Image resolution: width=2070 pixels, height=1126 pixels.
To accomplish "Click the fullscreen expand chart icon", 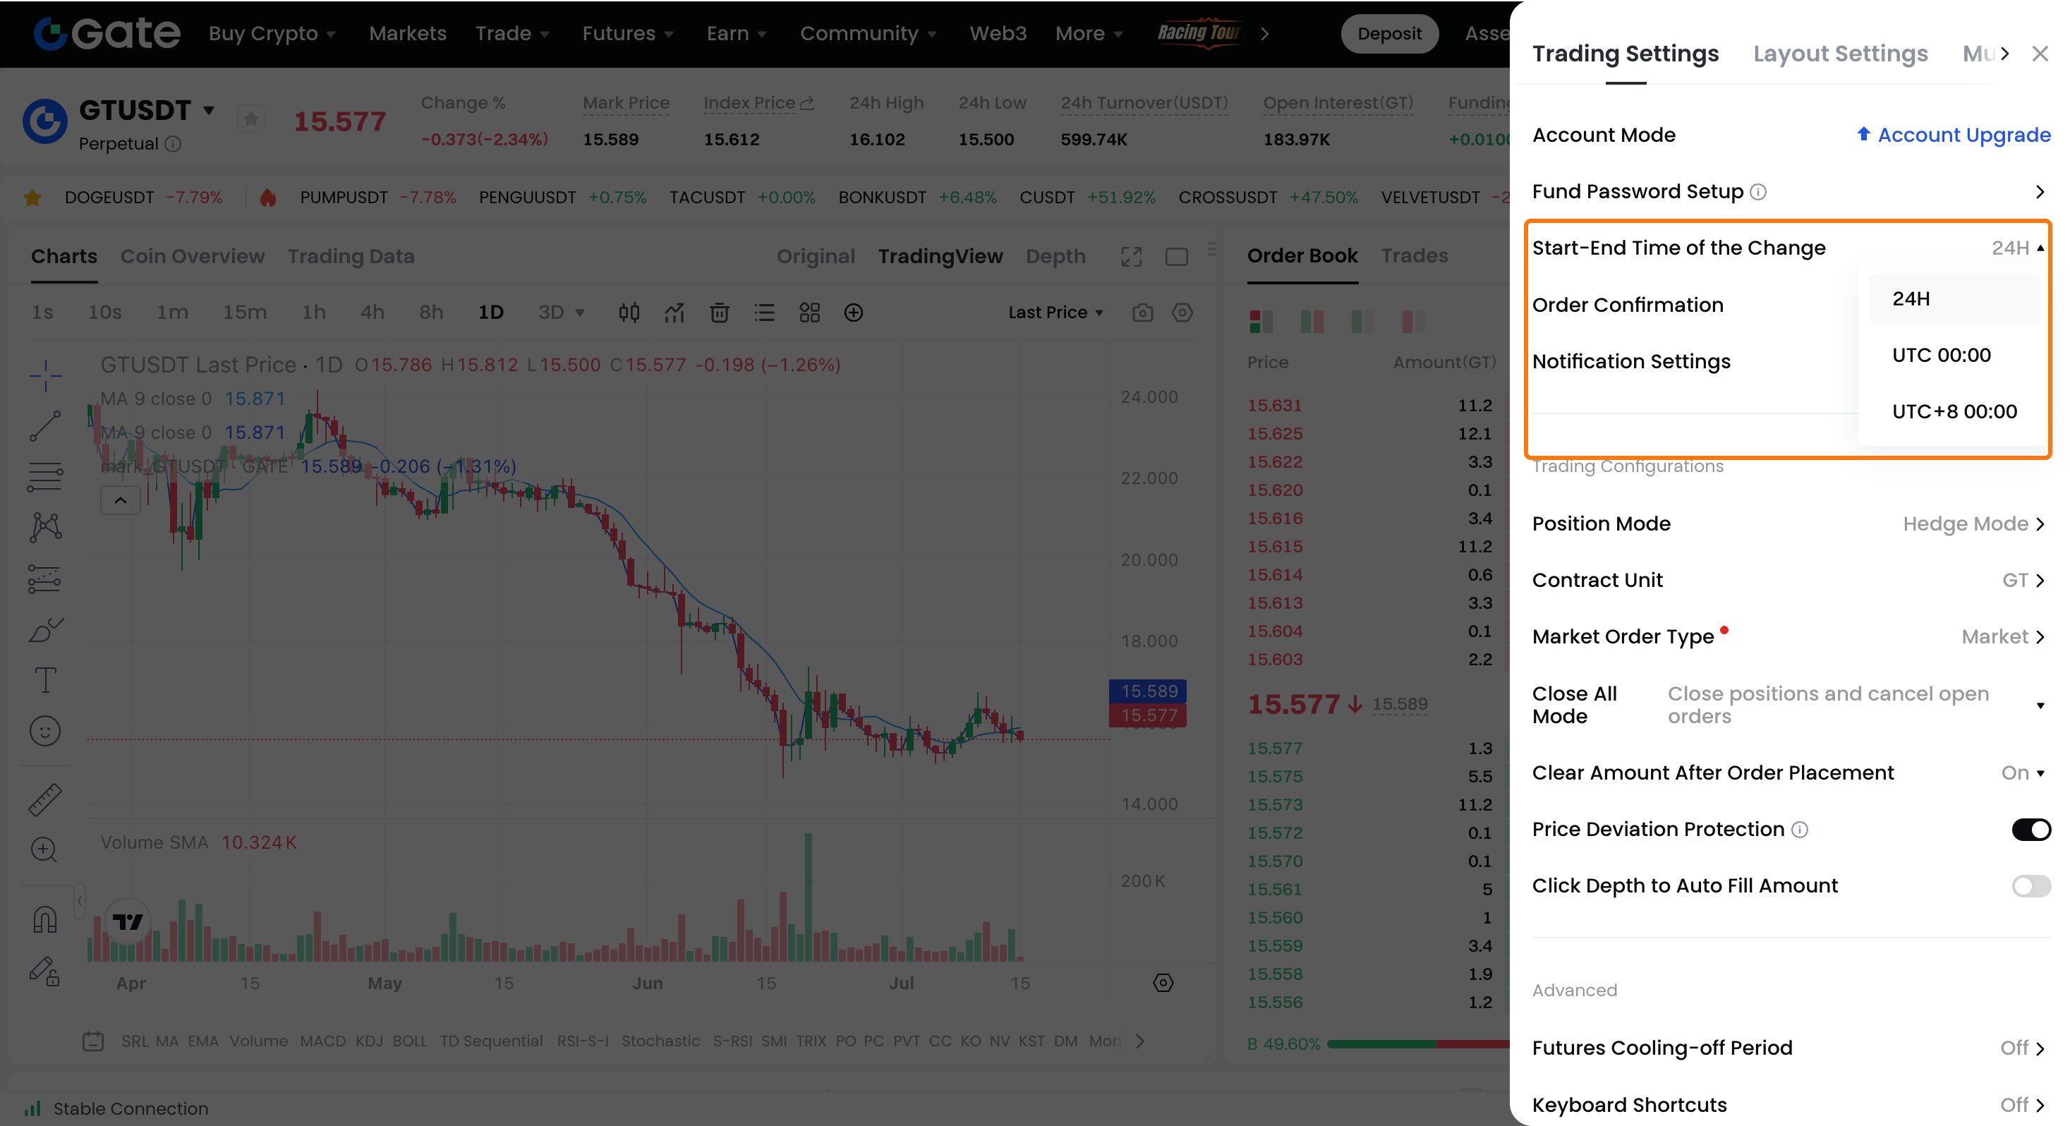I will click(1132, 256).
